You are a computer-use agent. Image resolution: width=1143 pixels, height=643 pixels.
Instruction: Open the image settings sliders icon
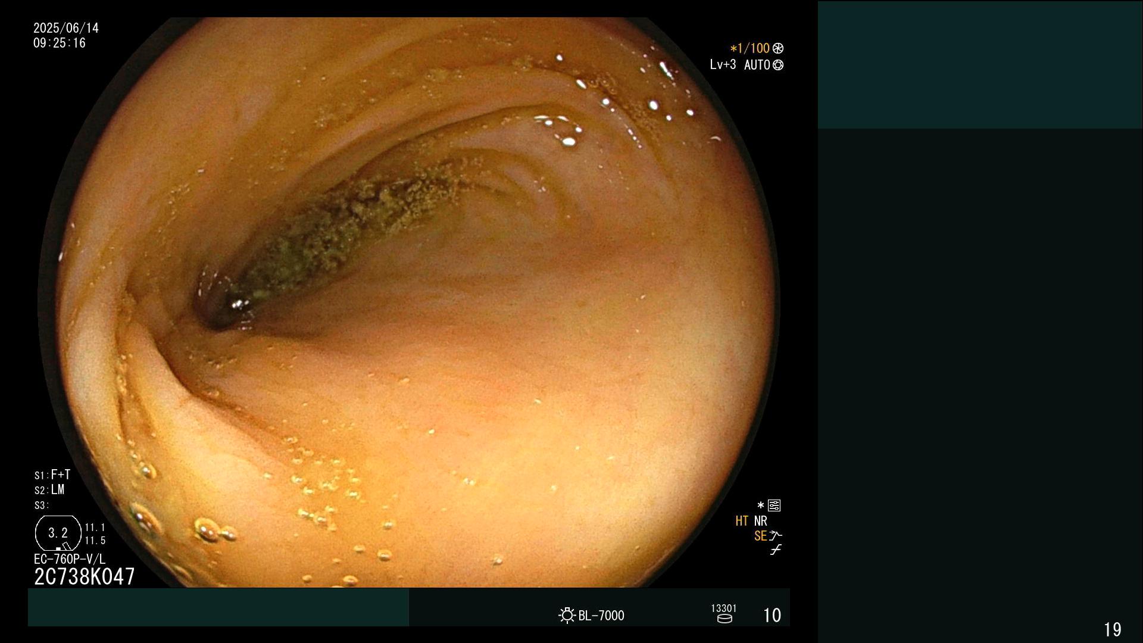775,505
